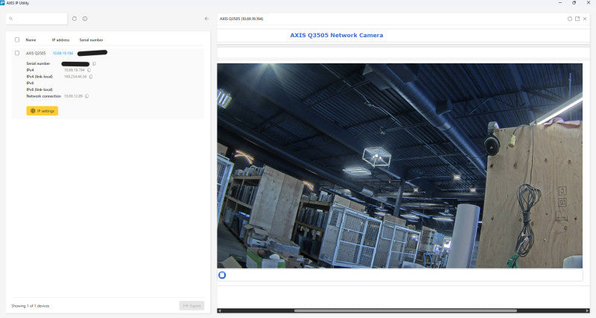Open the 10.69.19.194 IP address link
This screenshot has height=318, width=596.
pyautogui.click(x=63, y=53)
